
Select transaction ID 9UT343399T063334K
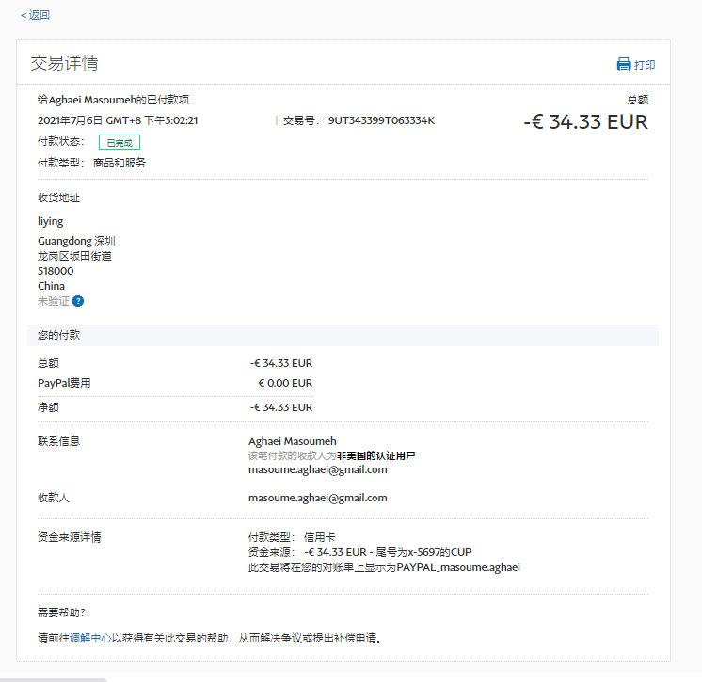coord(381,120)
